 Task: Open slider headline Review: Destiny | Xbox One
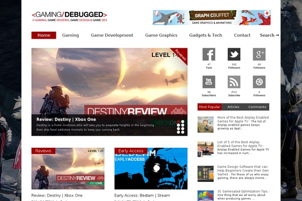point(66,120)
